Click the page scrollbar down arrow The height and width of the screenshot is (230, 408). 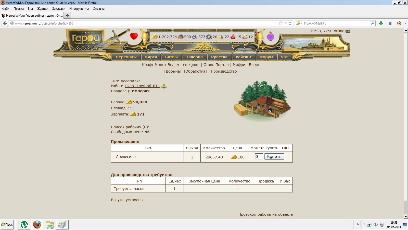coord(406,217)
